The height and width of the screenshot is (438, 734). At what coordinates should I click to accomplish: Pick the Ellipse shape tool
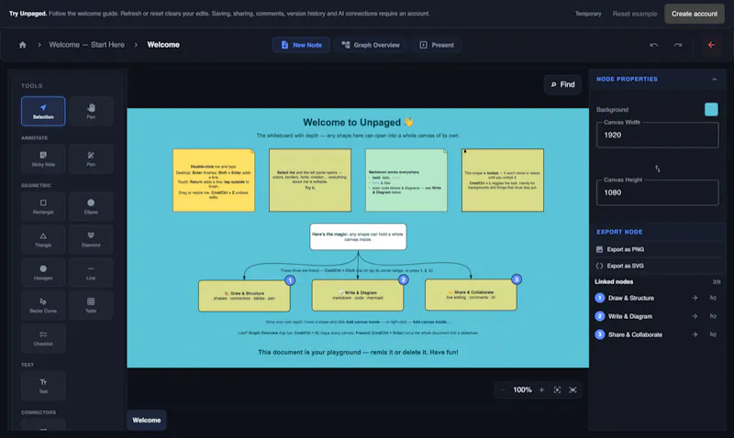tap(91, 206)
